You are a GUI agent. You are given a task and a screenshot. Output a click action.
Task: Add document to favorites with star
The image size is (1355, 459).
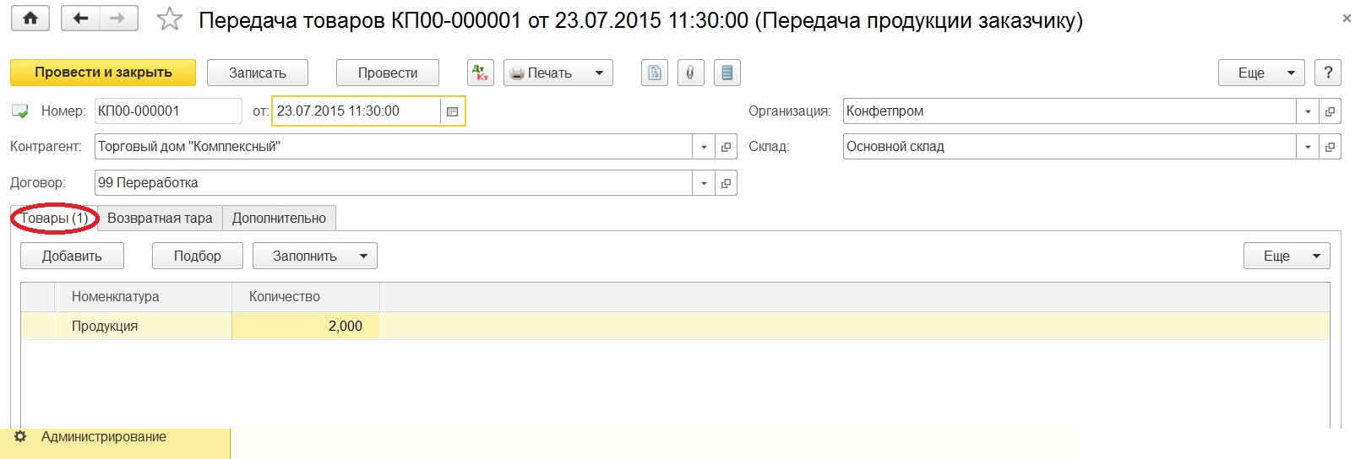pos(170,19)
